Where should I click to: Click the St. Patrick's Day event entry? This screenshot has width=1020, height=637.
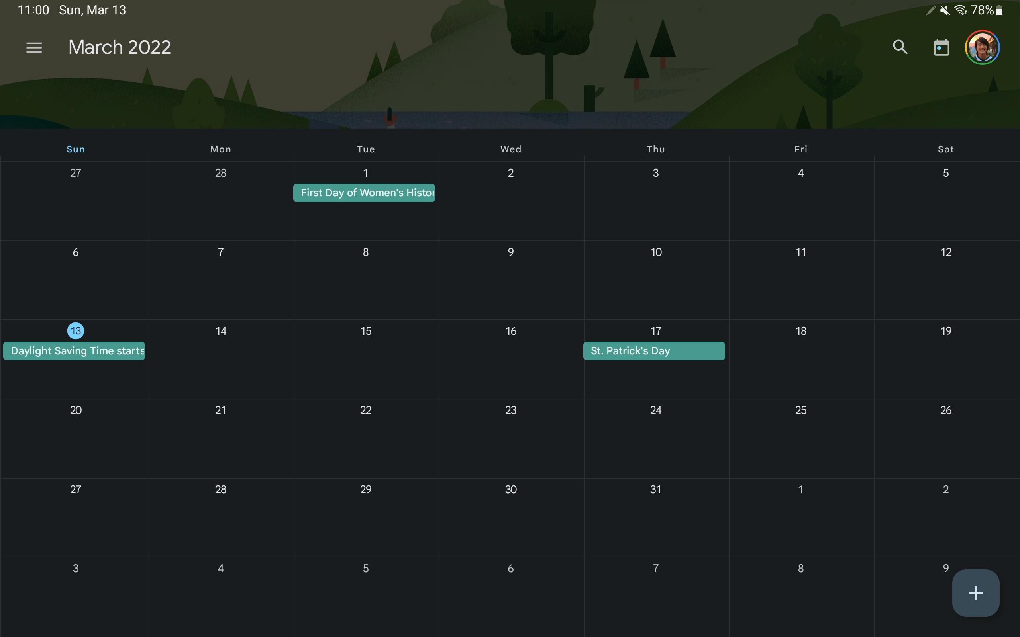pyautogui.click(x=653, y=350)
